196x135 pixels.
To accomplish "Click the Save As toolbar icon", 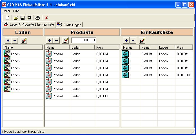I will [x=29, y=18].
